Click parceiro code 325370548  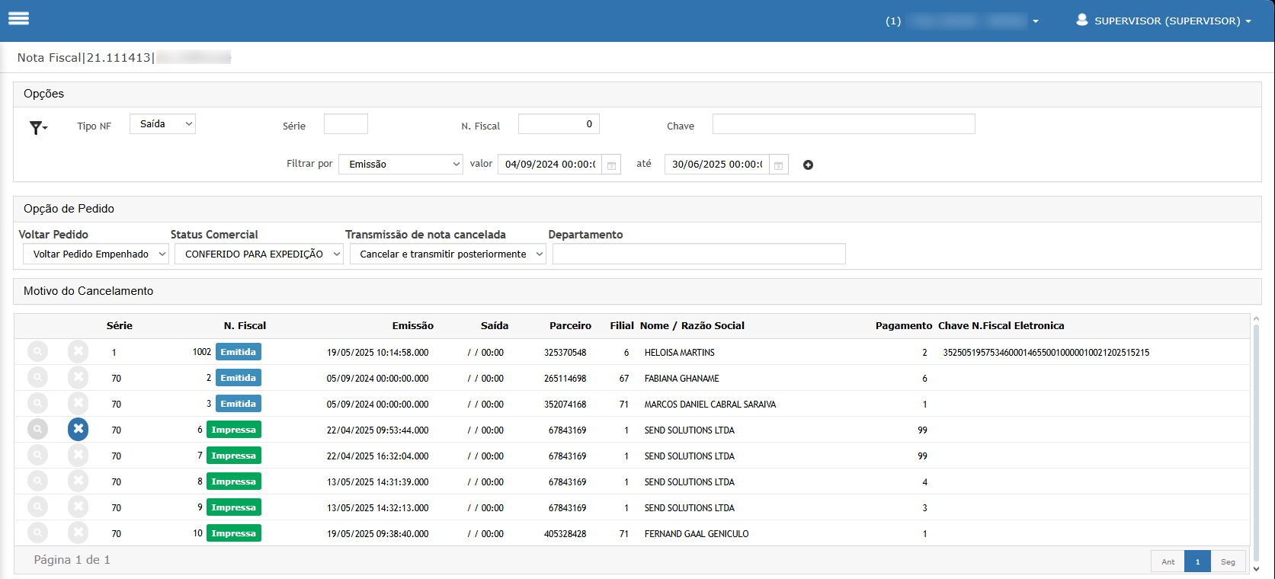[x=565, y=352]
